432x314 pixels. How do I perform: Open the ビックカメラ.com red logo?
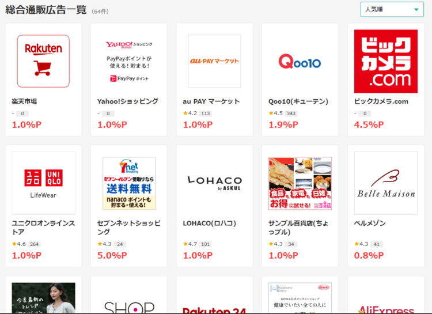(x=386, y=61)
